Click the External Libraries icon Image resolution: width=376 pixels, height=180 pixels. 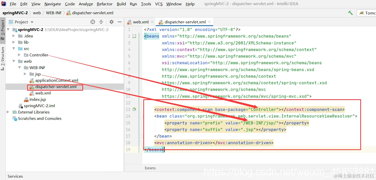(15, 112)
